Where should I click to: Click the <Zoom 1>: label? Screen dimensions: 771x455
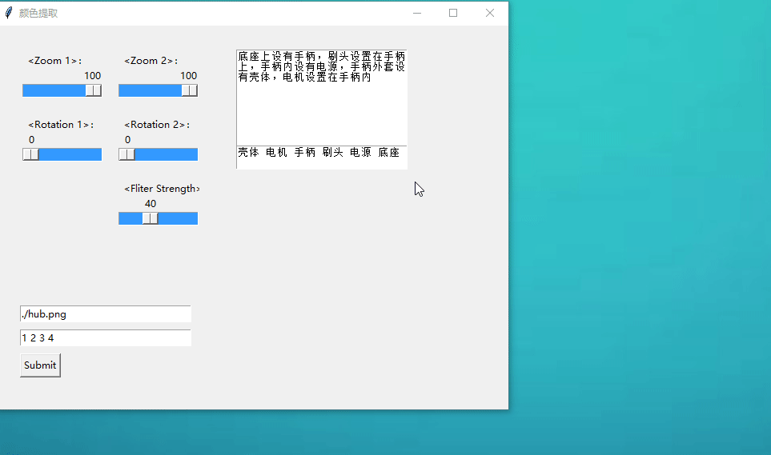(54, 61)
